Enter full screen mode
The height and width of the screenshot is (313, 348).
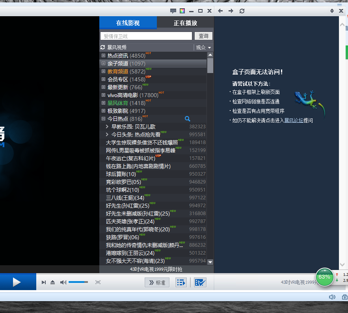[x=98, y=282]
